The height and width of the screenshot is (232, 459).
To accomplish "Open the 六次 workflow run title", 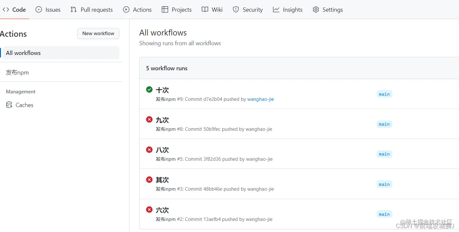I will pyautogui.click(x=162, y=210).
